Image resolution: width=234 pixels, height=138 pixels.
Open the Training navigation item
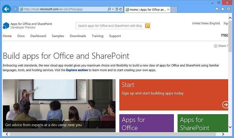98,36
